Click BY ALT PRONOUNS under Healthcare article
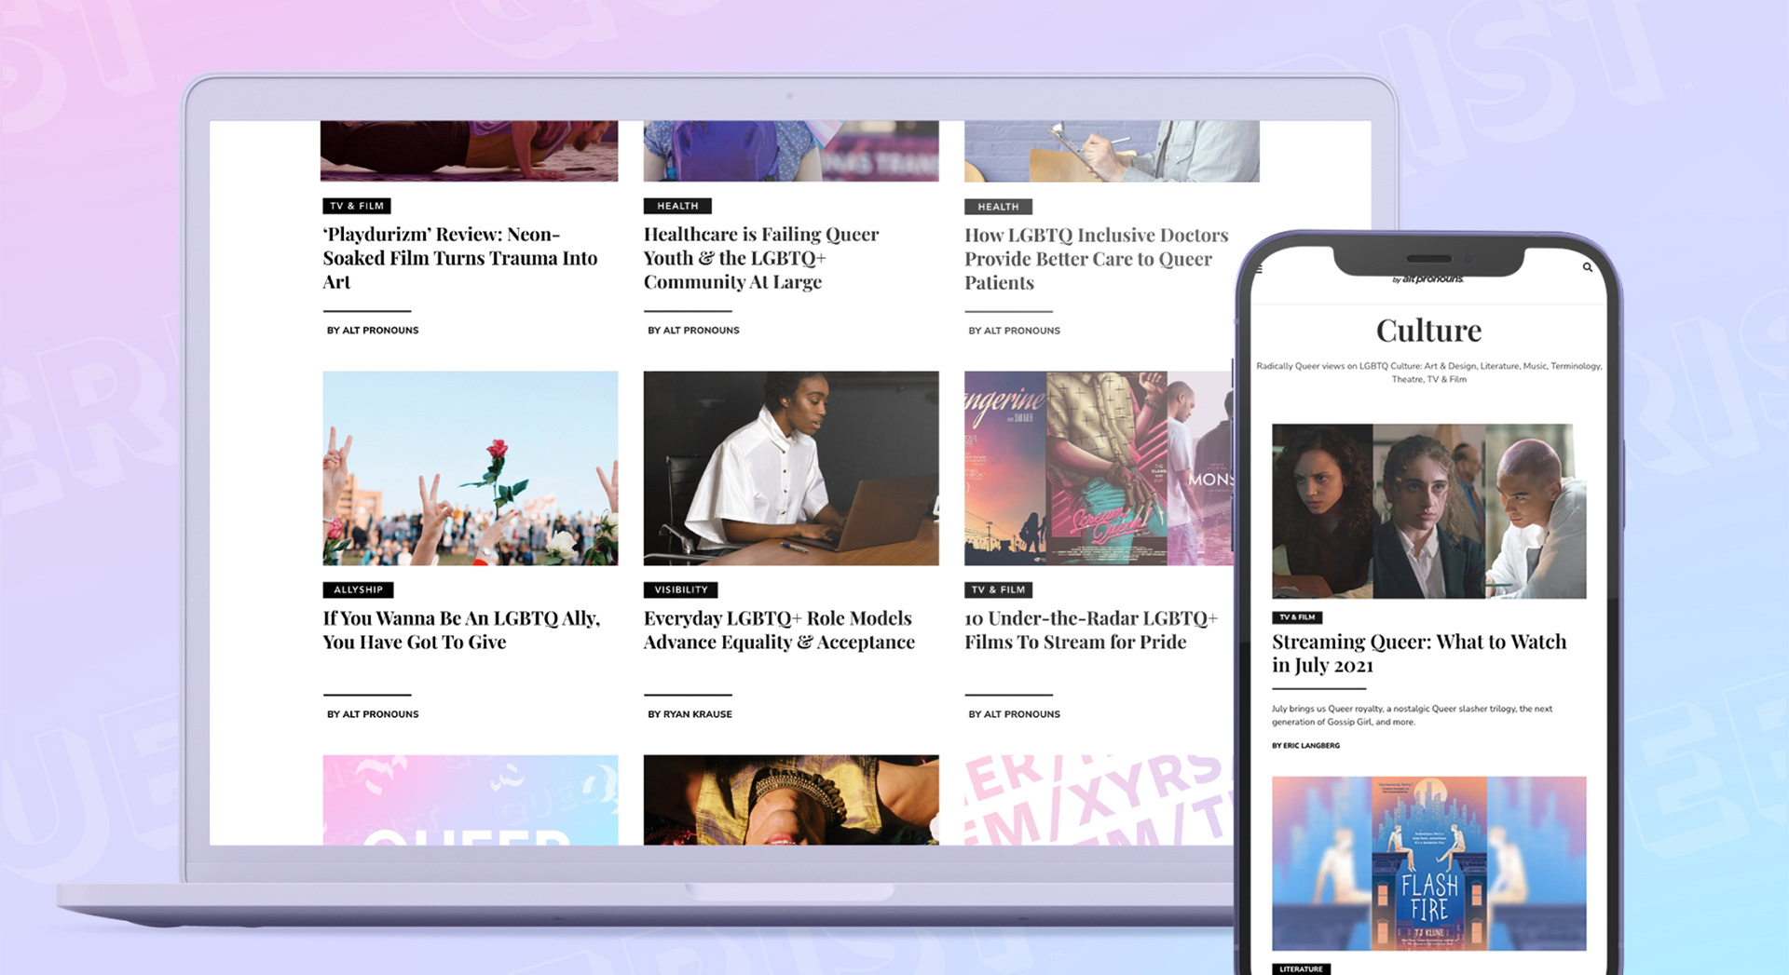The width and height of the screenshot is (1789, 975). (693, 331)
